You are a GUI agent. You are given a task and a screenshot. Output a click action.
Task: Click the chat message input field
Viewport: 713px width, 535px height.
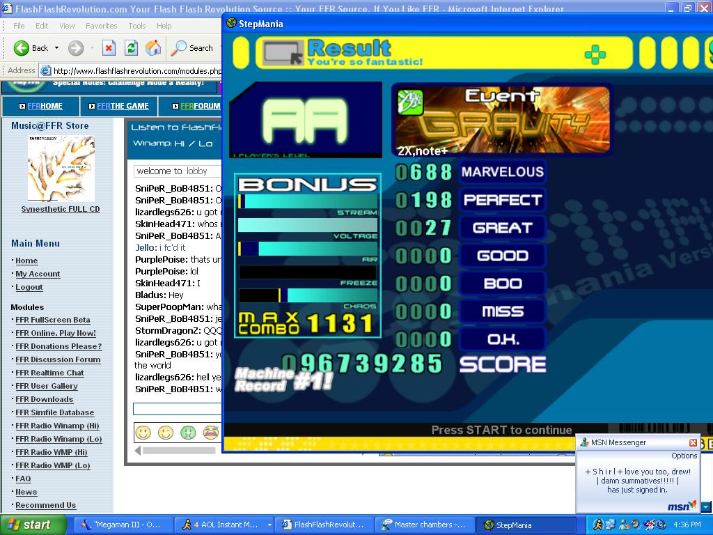pos(178,408)
